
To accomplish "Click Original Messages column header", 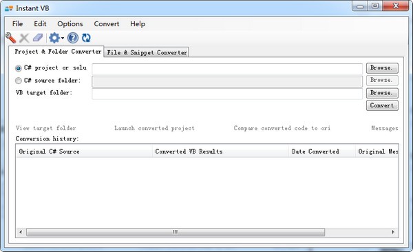I will (377, 151).
